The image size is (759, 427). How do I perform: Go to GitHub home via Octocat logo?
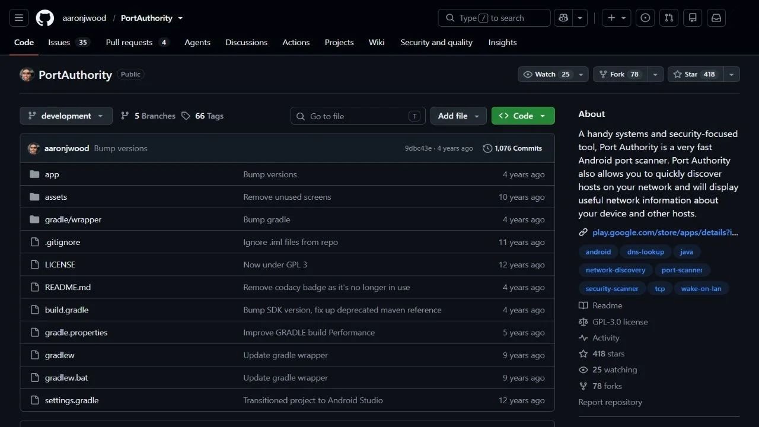45,18
